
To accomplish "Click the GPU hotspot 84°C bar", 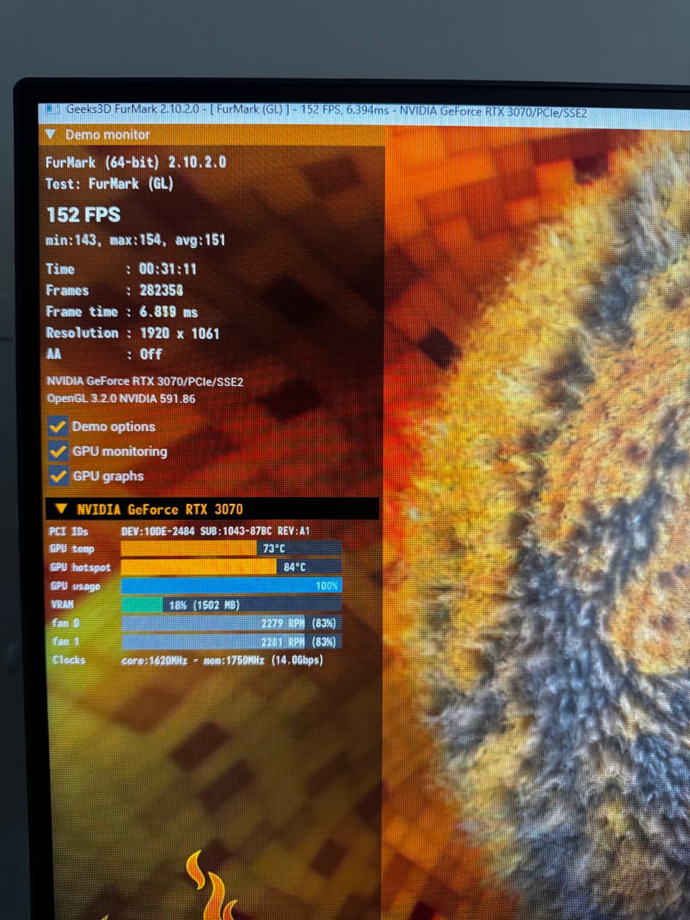I will 231,567.
